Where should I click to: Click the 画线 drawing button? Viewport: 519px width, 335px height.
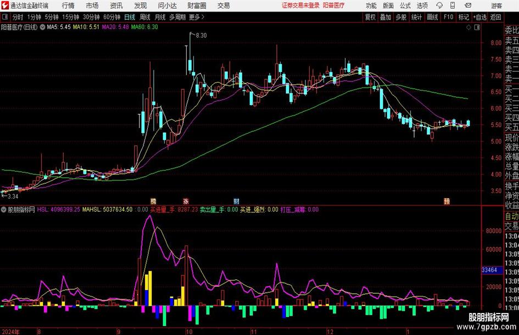(432, 17)
